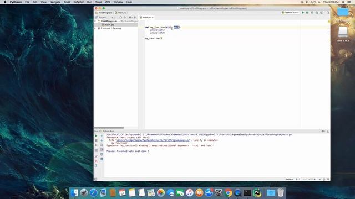This screenshot has height=199, width=355.
Task: Open Finder from the Dock
Action: pyautogui.click(x=74, y=193)
